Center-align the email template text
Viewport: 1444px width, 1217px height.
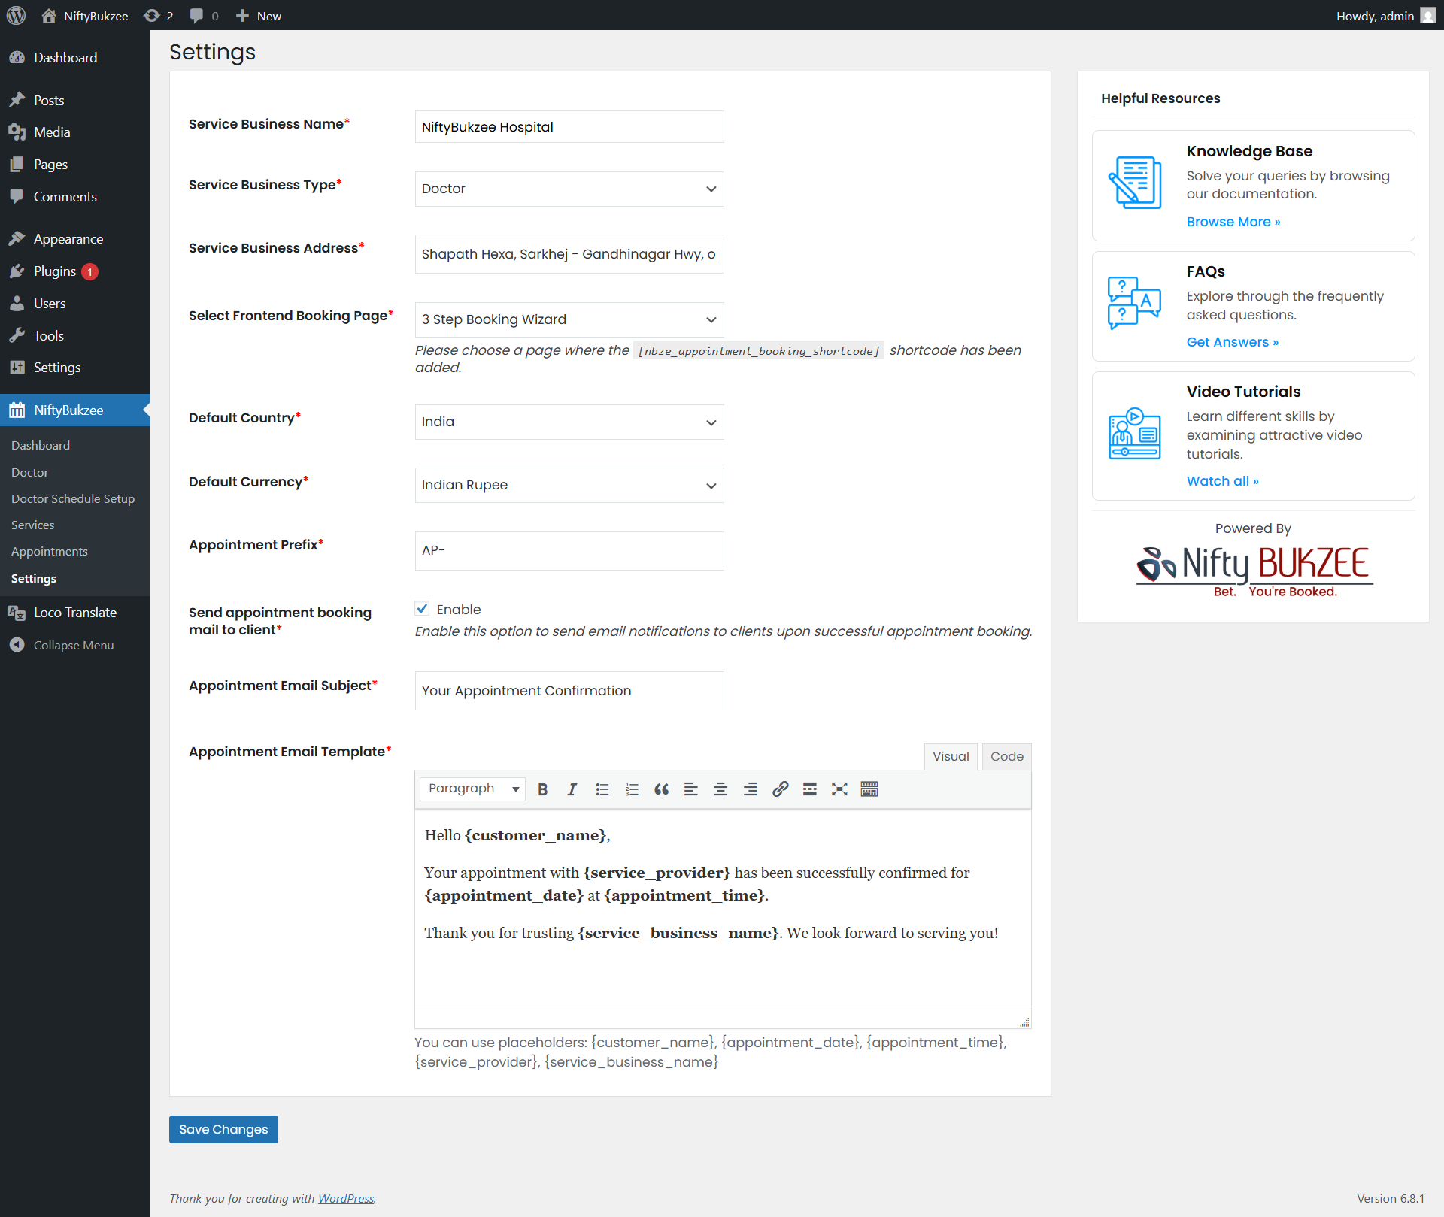click(x=720, y=789)
